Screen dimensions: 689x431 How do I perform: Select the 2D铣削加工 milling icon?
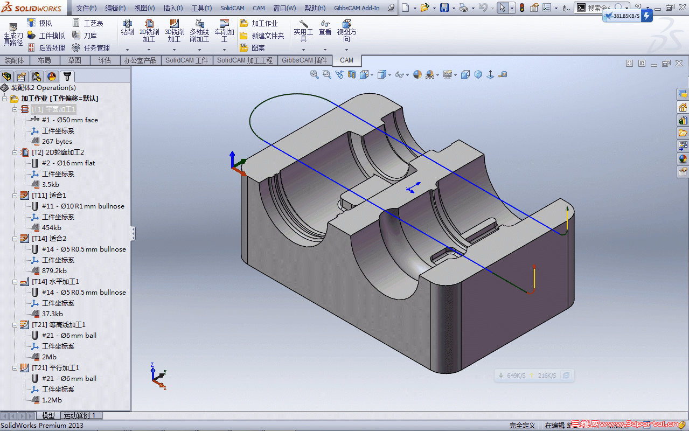pyautogui.click(x=149, y=27)
